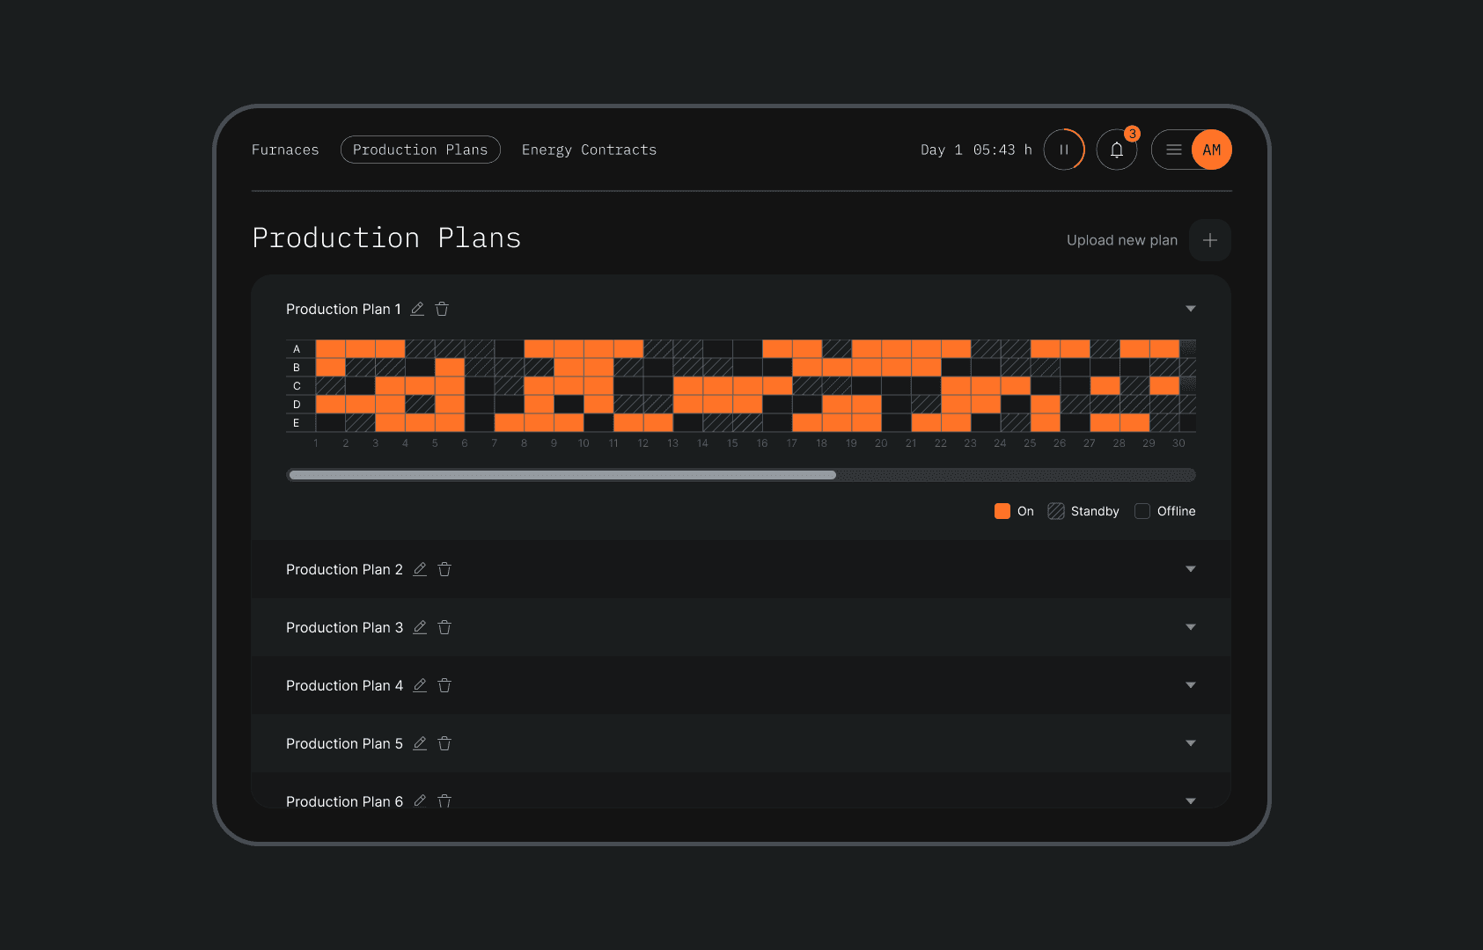Open the notifications bell
Viewport: 1483px width, 950px height.
(1117, 150)
